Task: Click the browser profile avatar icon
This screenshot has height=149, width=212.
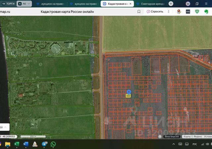Action: click(x=188, y=4)
